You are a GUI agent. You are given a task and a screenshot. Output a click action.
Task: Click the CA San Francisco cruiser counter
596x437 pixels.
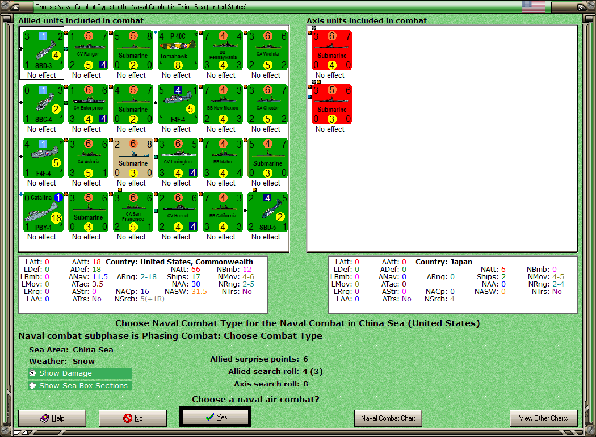coord(133,212)
